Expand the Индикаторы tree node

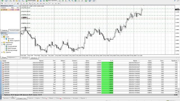2,43
